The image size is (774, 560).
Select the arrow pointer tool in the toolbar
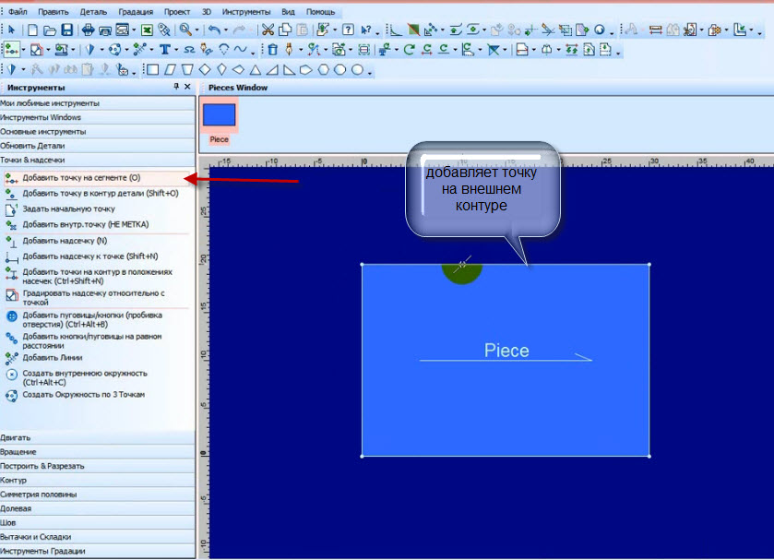pos(11,30)
